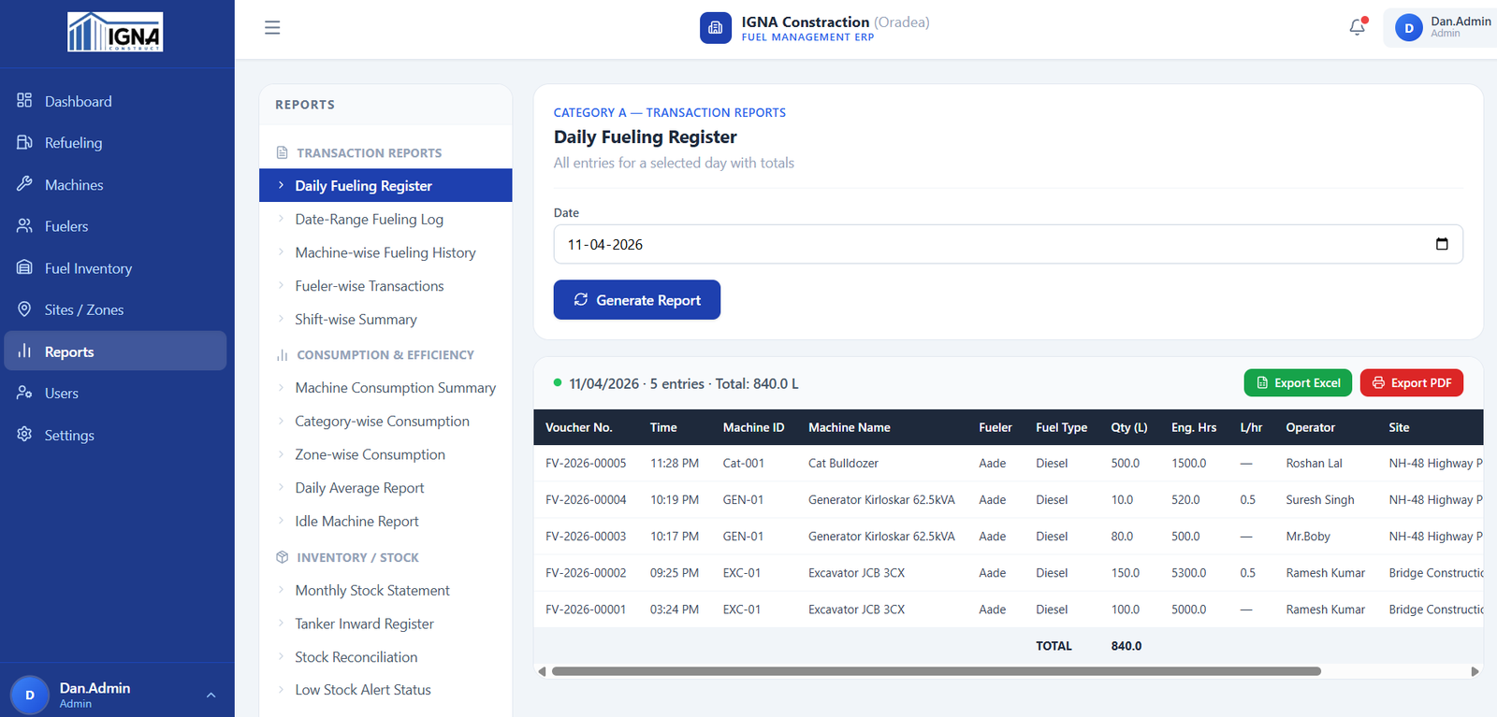Open the Dan.Admin profile dropdown in header

tap(1441, 27)
